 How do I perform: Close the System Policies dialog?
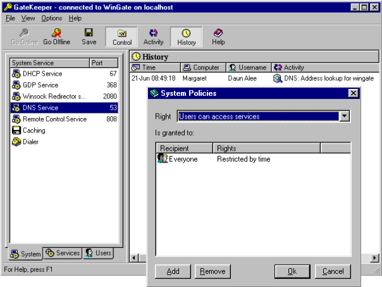353,93
